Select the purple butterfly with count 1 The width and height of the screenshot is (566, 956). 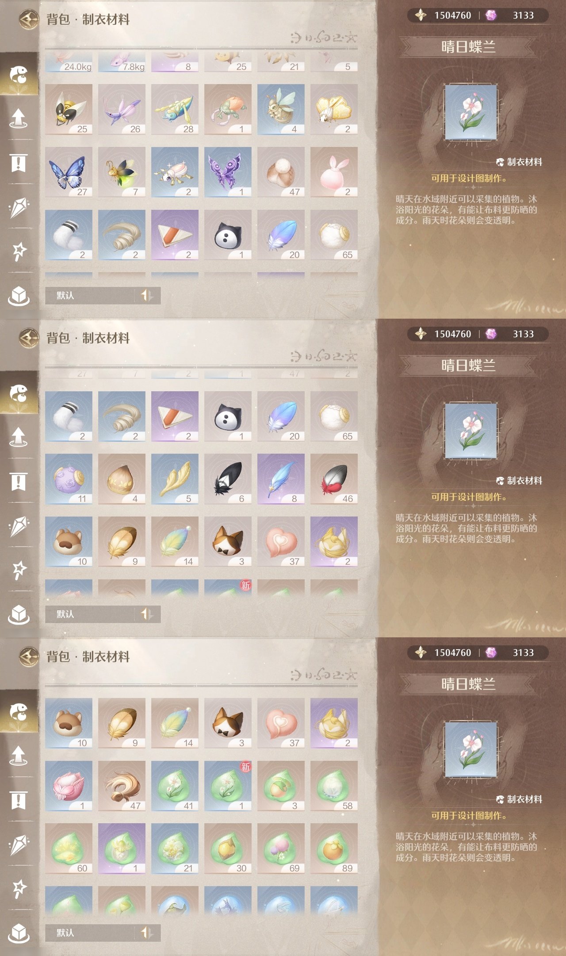click(228, 172)
